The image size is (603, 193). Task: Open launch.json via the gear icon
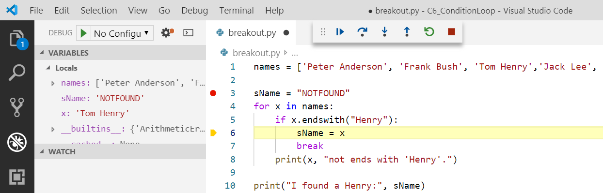(x=167, y=33)
